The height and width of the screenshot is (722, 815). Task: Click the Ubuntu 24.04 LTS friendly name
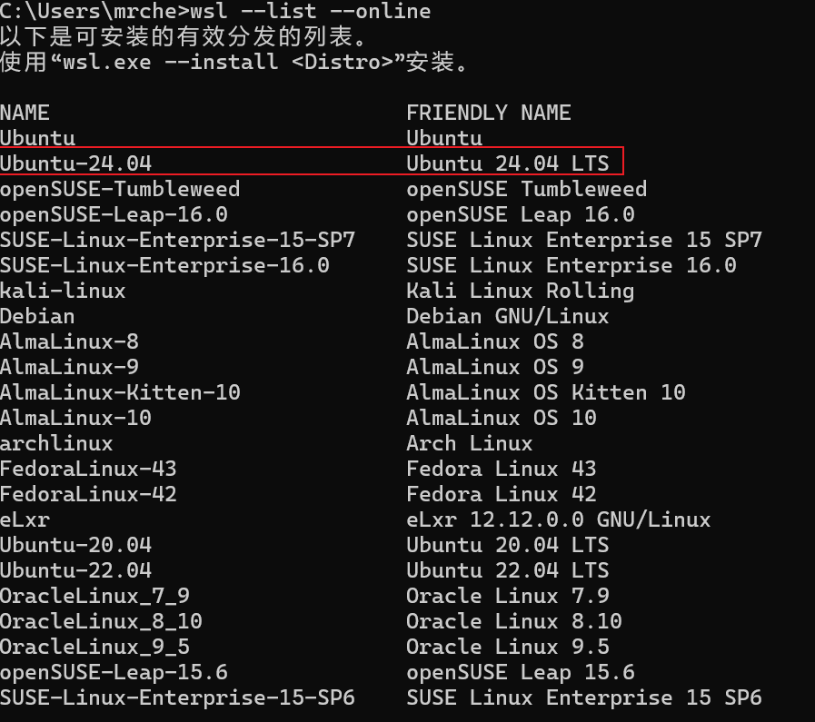point(508,163)
